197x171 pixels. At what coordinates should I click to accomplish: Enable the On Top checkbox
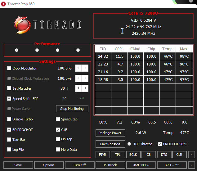(x=58, y=139)
